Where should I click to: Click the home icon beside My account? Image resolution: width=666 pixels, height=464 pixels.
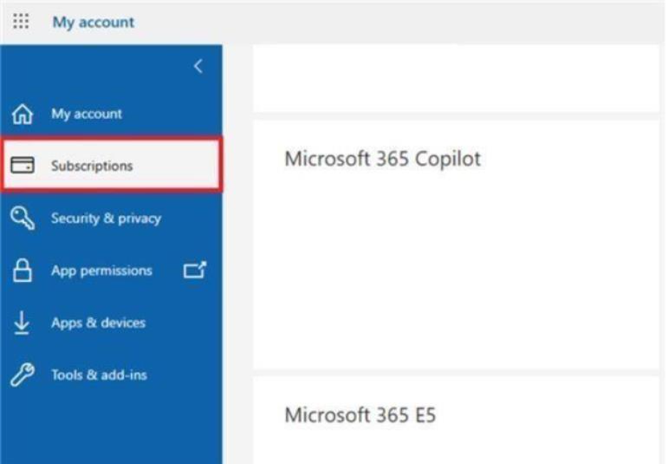coord(22,114)
